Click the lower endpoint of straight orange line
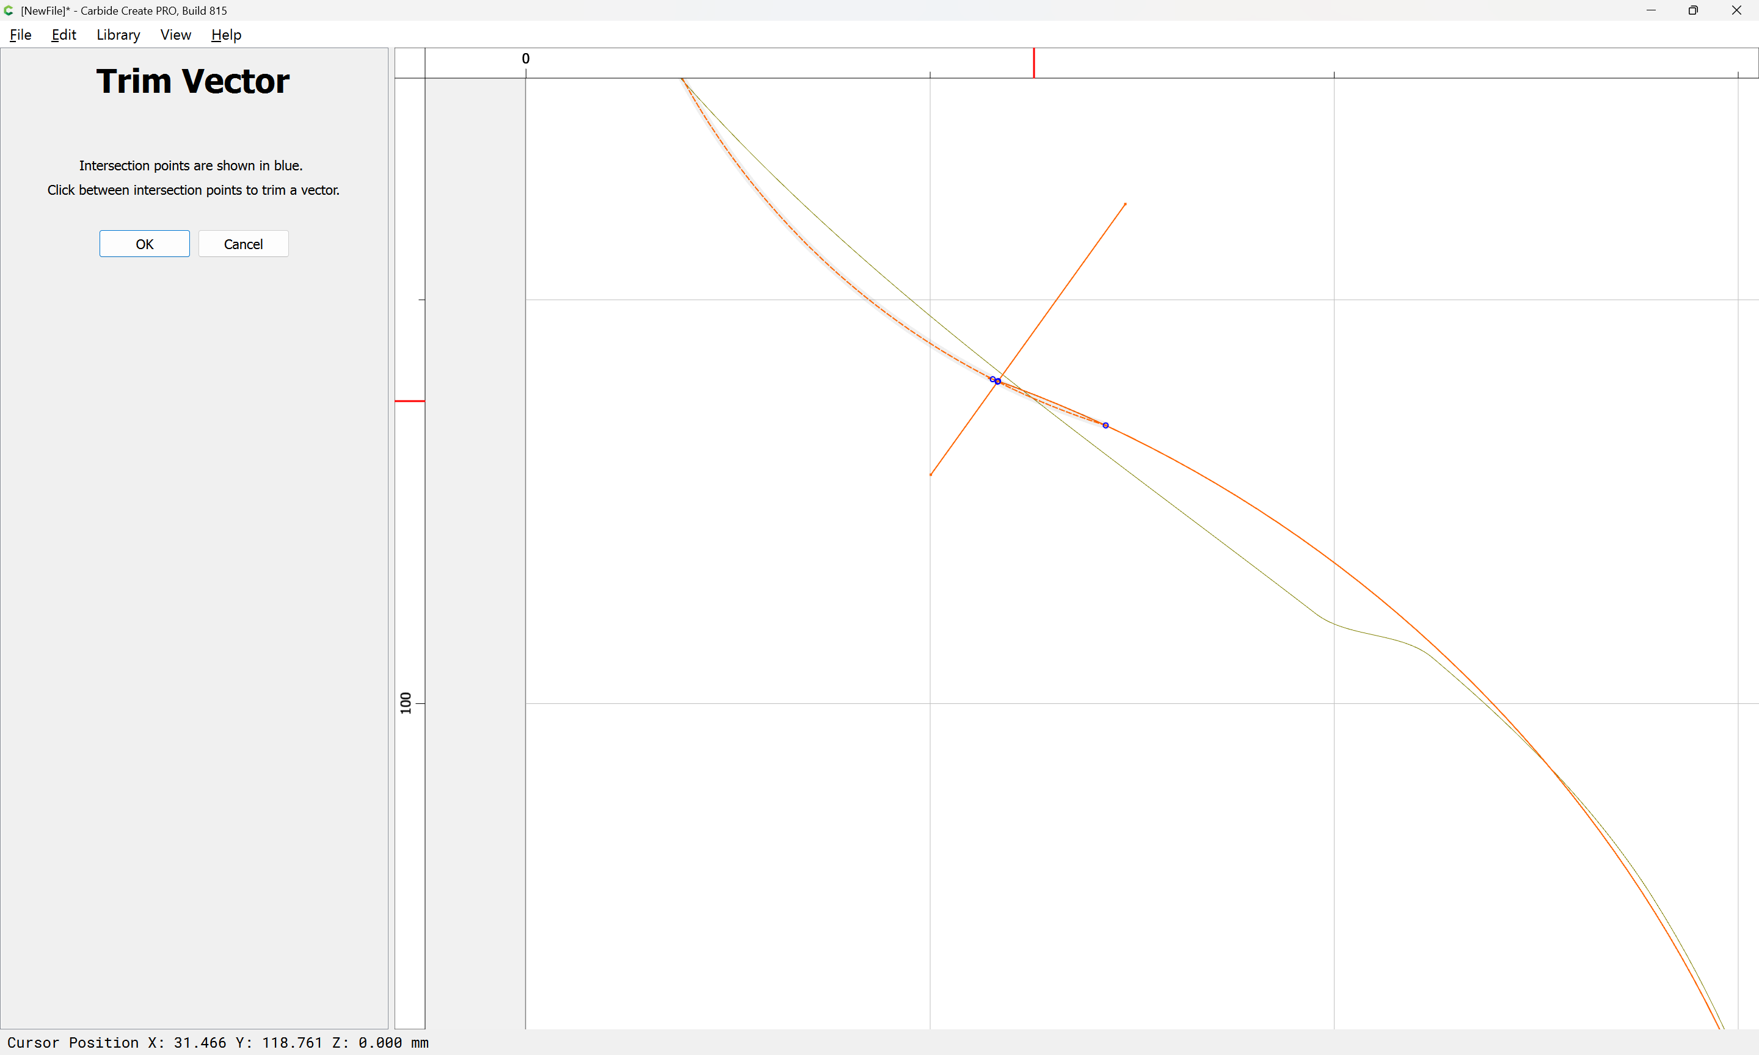 931,474
